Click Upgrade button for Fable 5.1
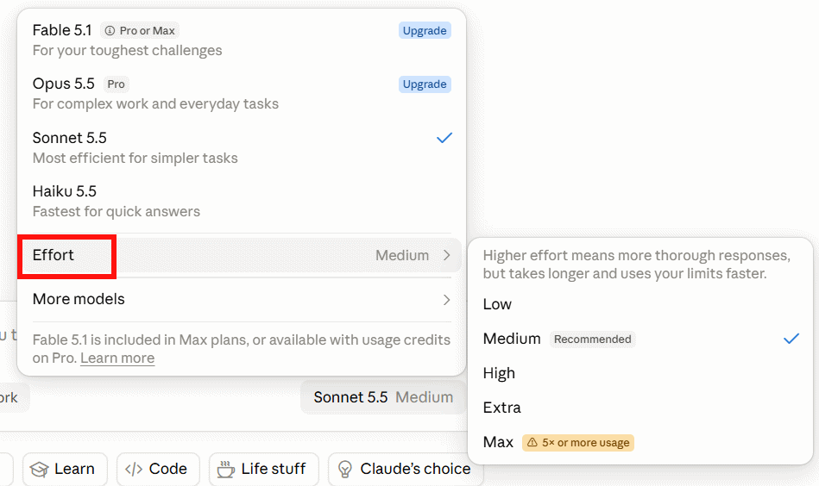This screenshot has height=486, width=819. point(425,31)
